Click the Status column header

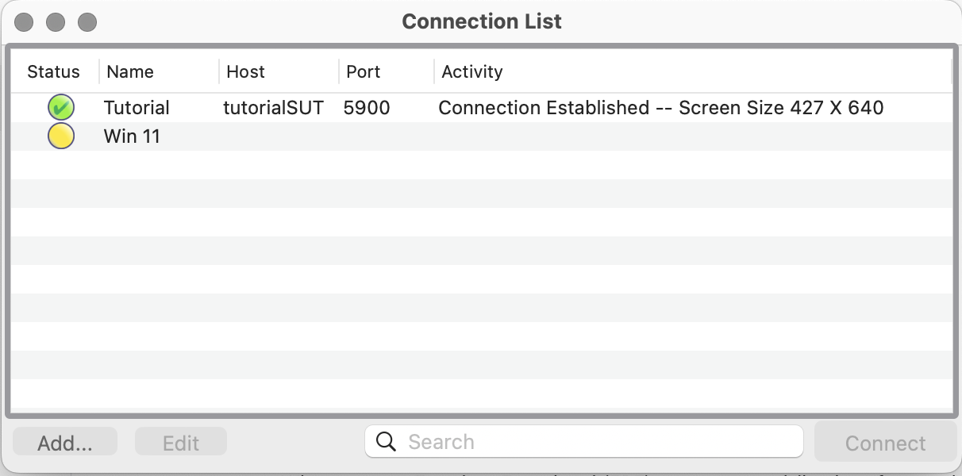53,71
